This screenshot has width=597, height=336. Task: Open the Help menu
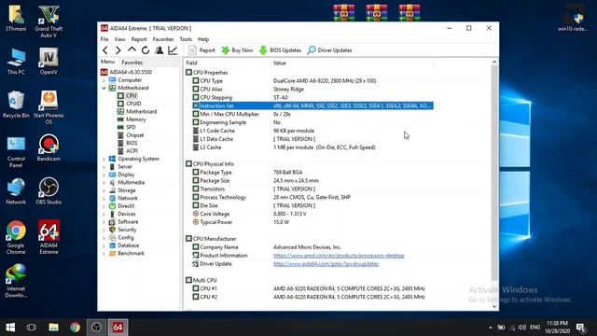pyautogui.click(x=203, y=39)
